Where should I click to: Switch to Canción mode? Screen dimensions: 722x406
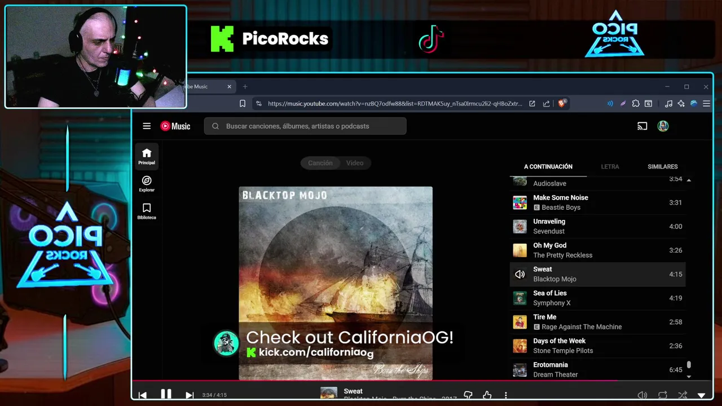pos(320,163)
